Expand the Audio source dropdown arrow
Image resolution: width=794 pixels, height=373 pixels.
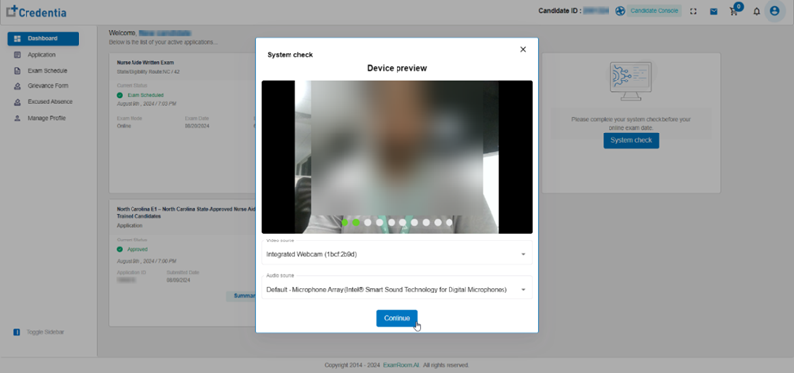click(523, 290)
